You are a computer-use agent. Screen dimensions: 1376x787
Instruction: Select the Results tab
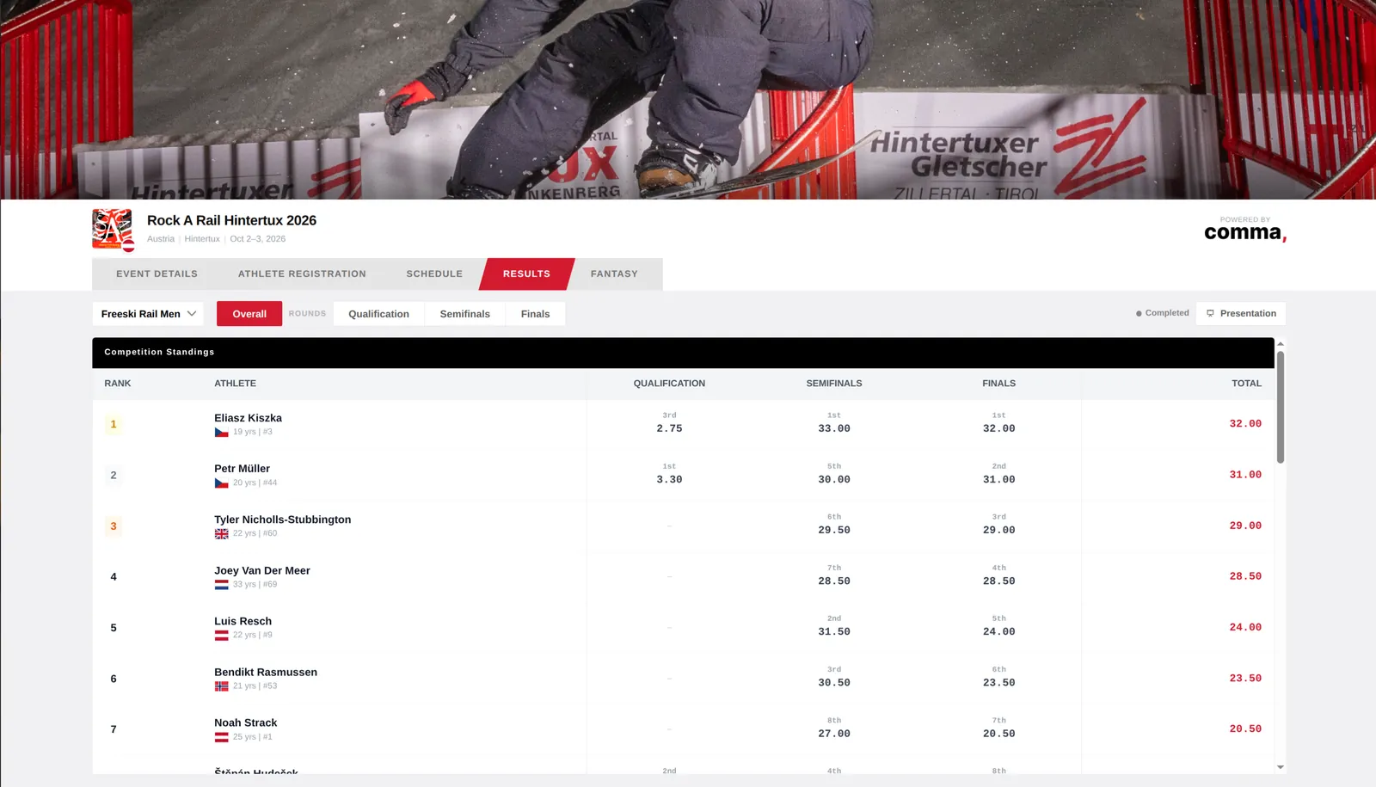pyautogui.click(x=526, y=274)
